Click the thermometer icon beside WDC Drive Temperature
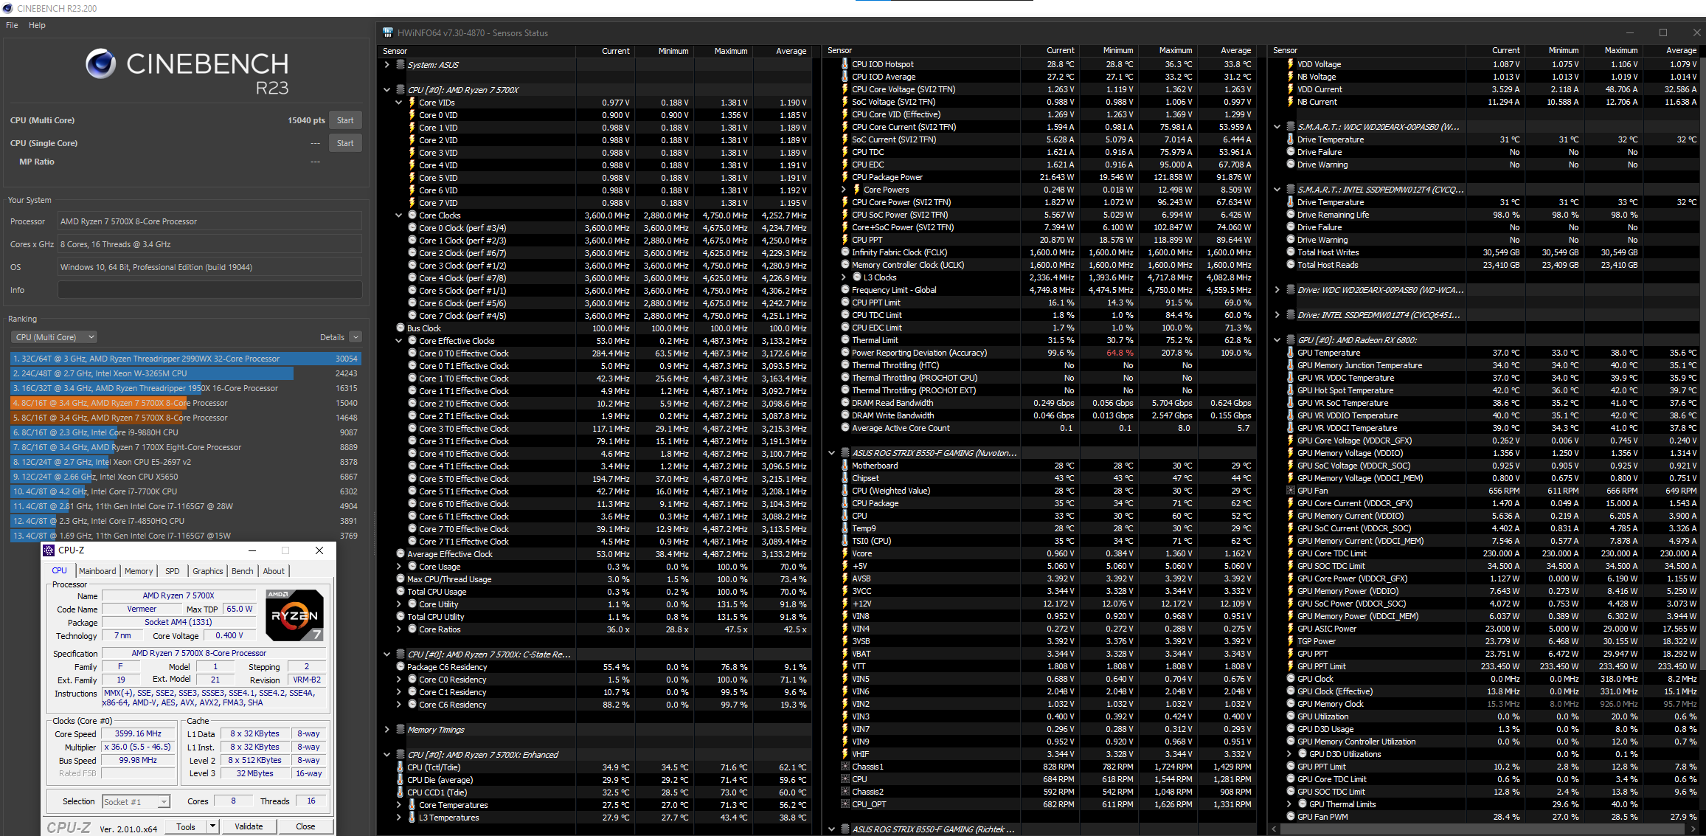The height and width of the screenshot is (836, 1706). (x=1291, y=139)
